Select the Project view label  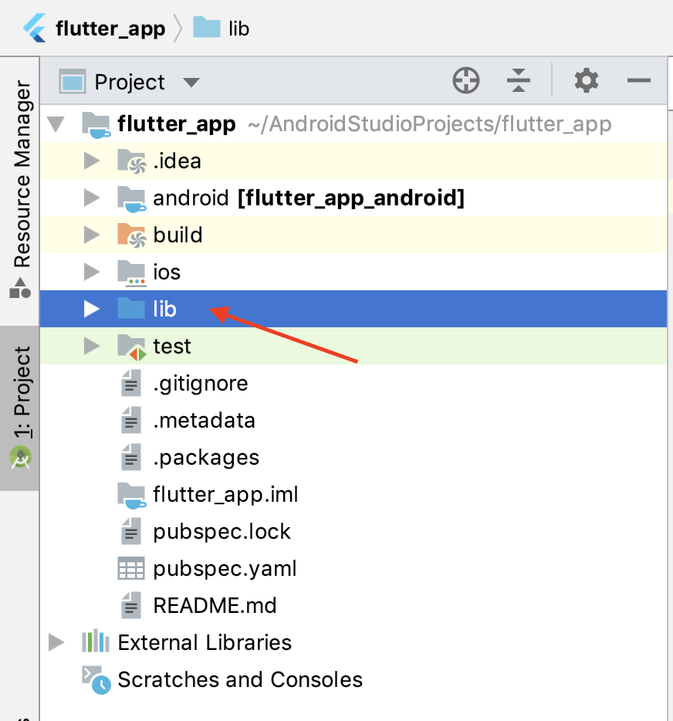130,83
